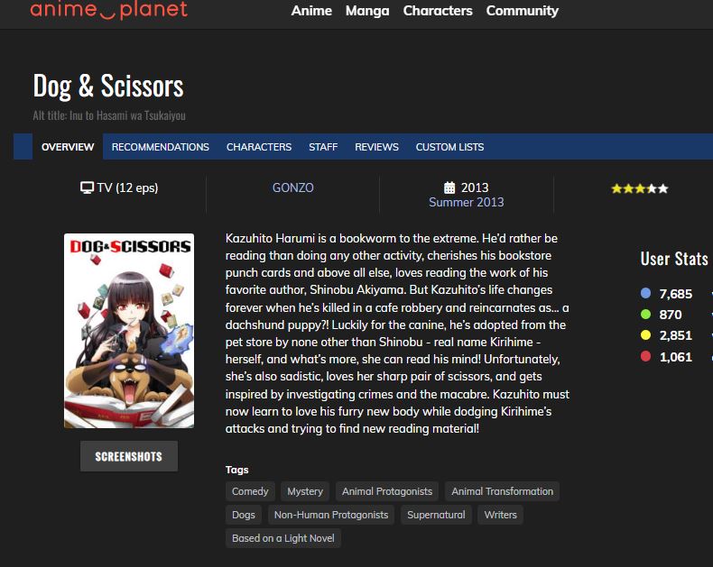The width and height of the screenshot is (713, 567).
Task: Click the star rating icons
Action: (x=639, y=188)
